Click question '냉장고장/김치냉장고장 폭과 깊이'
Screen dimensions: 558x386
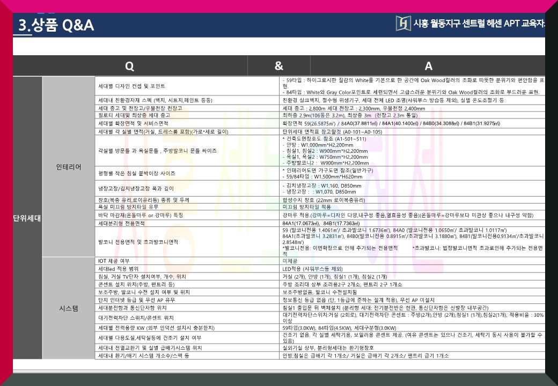point(136,188)
